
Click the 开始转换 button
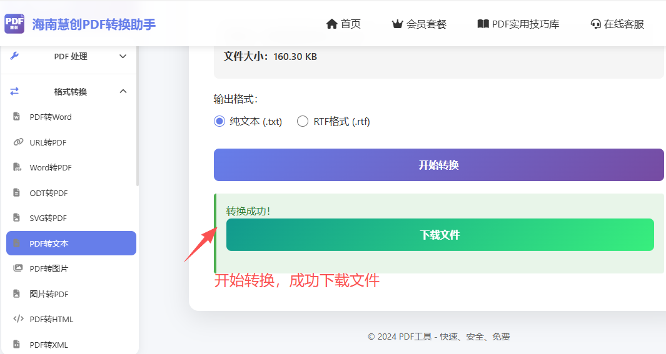pos(439,165)
